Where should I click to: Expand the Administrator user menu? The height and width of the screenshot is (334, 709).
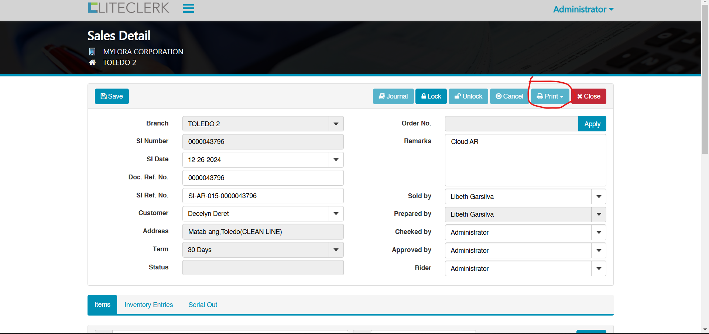point(583,9)
